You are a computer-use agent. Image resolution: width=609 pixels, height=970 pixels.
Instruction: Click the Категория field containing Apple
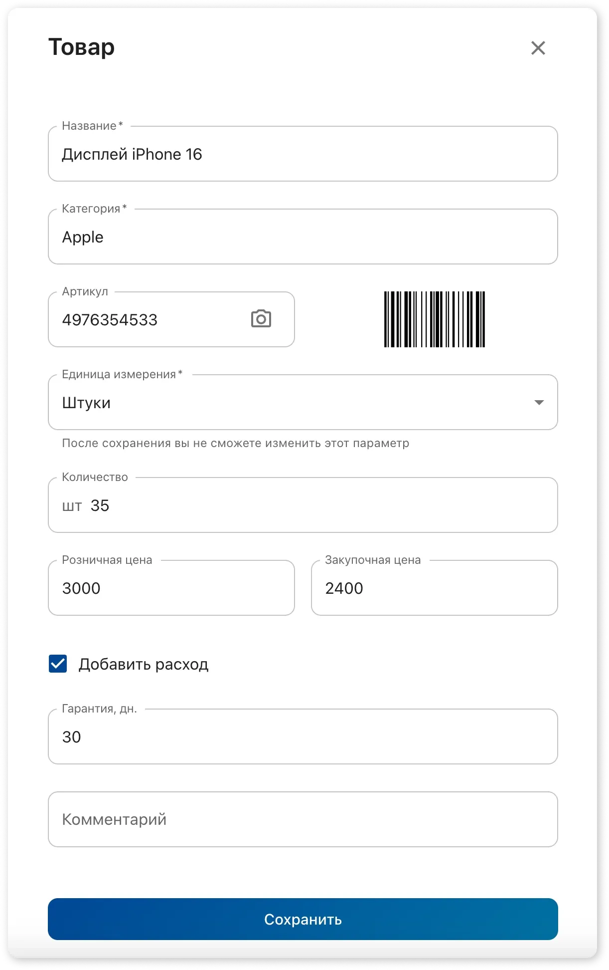click(303, 237)
